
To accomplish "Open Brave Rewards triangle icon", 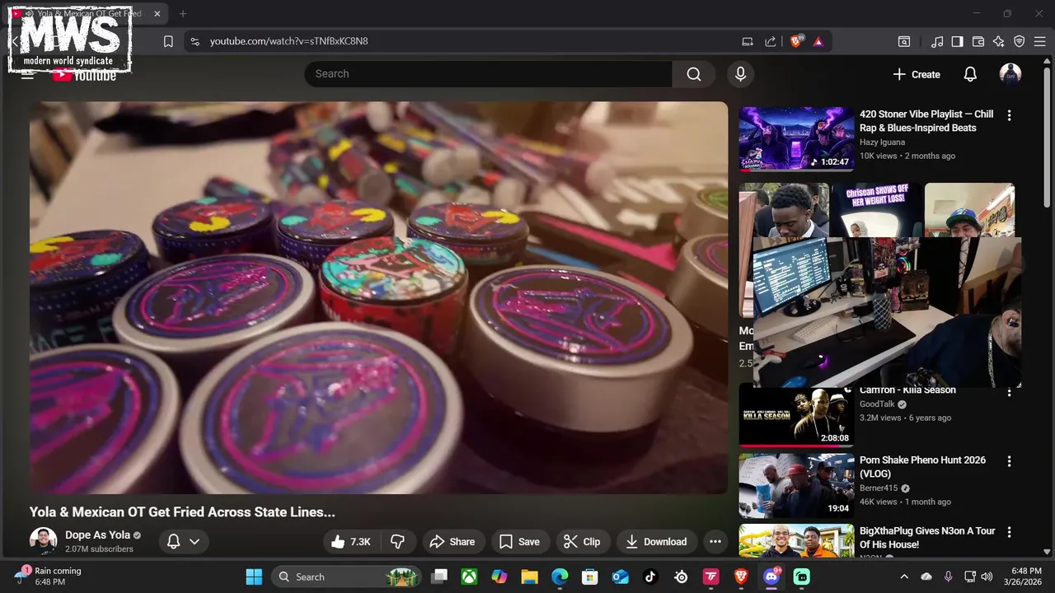I will tap(818, 41).
